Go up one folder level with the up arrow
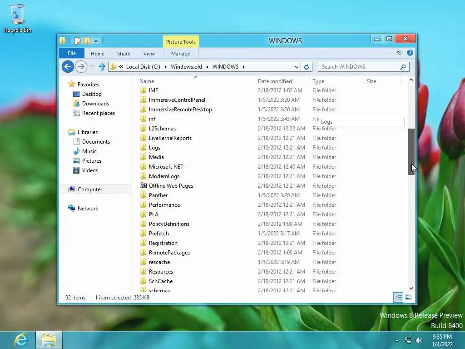465x349 pixels. pos(102,67)
